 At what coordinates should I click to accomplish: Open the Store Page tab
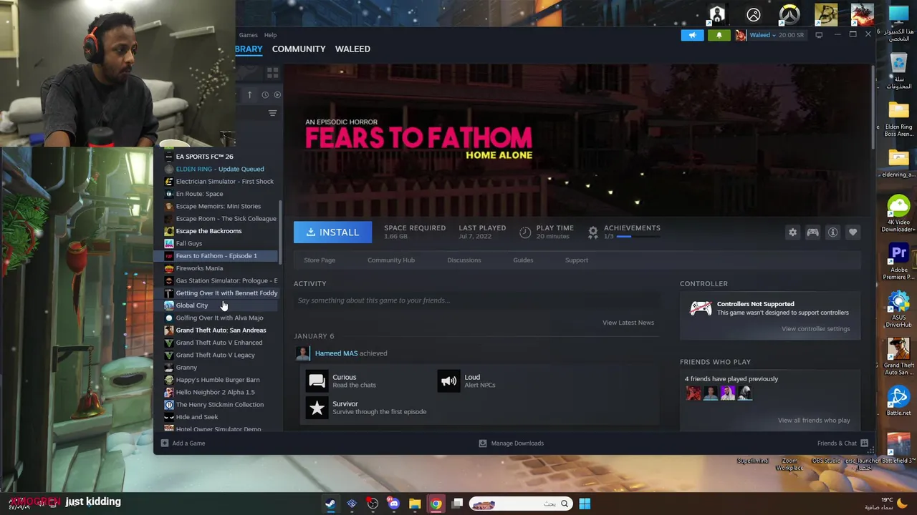320,260
